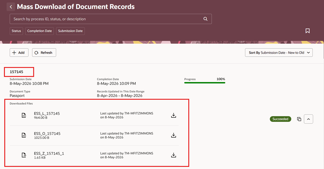324x169 pixels.
Task: Click the Refresh button
Action: pyautogui.click(x=44, y=52)
